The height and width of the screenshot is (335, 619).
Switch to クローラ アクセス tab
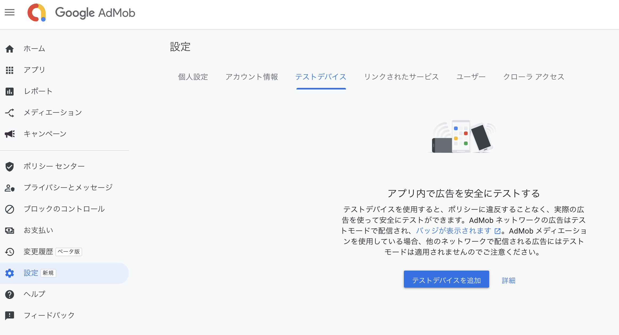pos(534,77)
